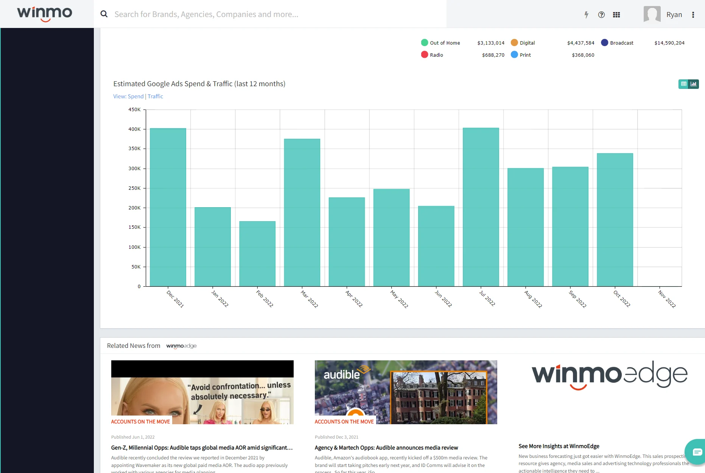Image resolution: width=705 pixels, height=473 pixels.
Task: Click the Print spend value $368,060
Action: 583,55
